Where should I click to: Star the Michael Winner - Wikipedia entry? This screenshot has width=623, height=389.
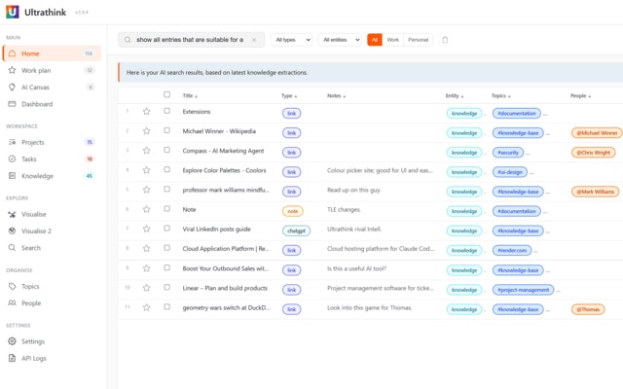click(147, 131)
